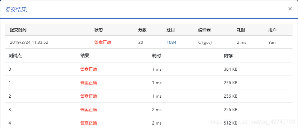Viewport: 298px width, 128px height.
Task: Click 答案正确 result for test point 3
Action: tap(89, 110)
